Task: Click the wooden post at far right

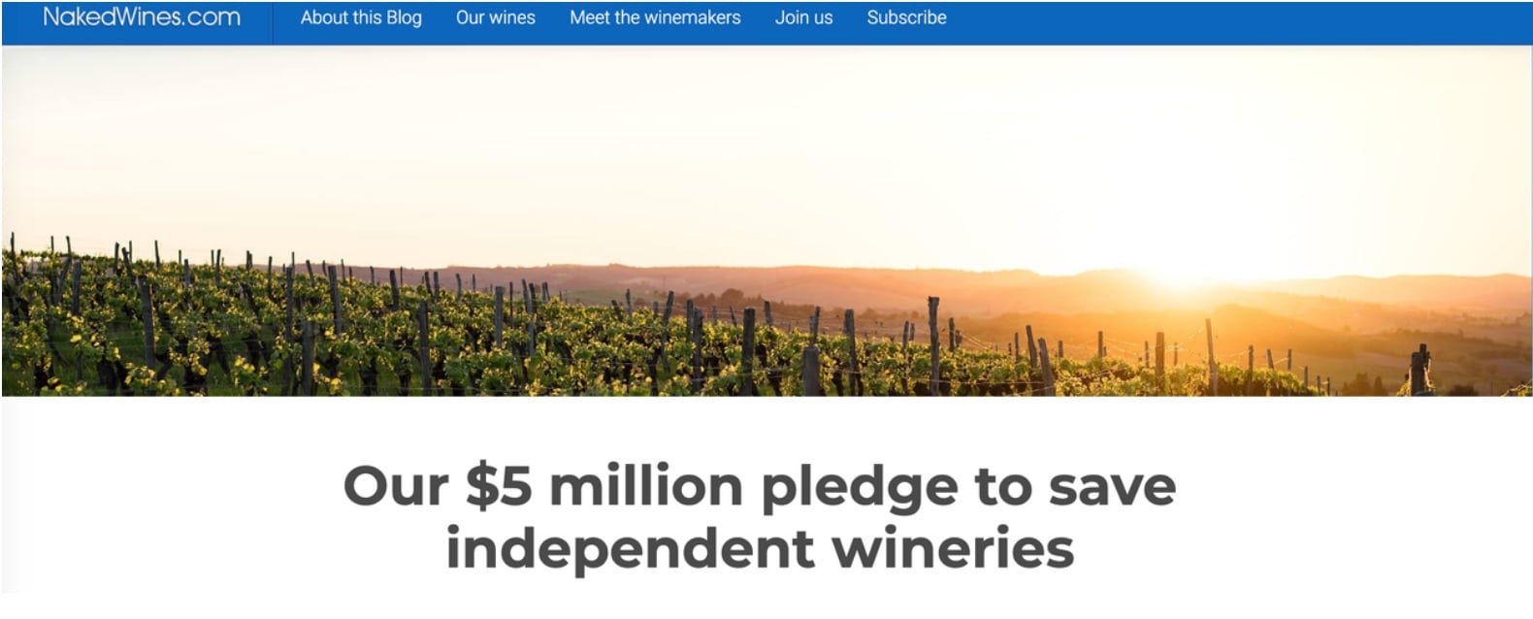Action: (x=1419, y=369)
